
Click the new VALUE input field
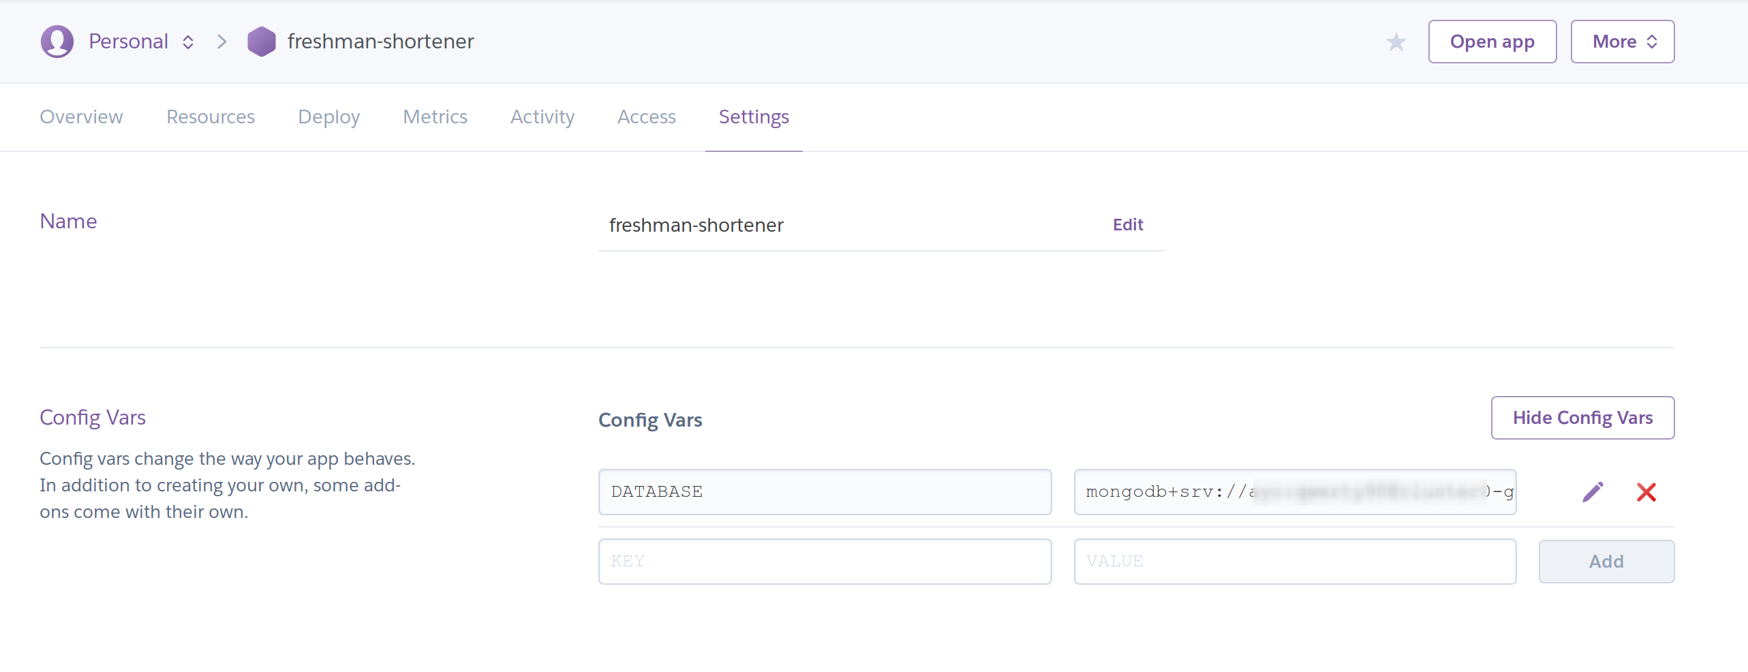click(1294, 562)
